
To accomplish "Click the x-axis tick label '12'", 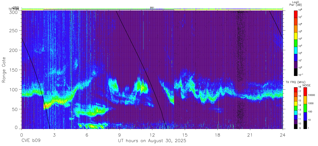I will [x=152, y=135].
